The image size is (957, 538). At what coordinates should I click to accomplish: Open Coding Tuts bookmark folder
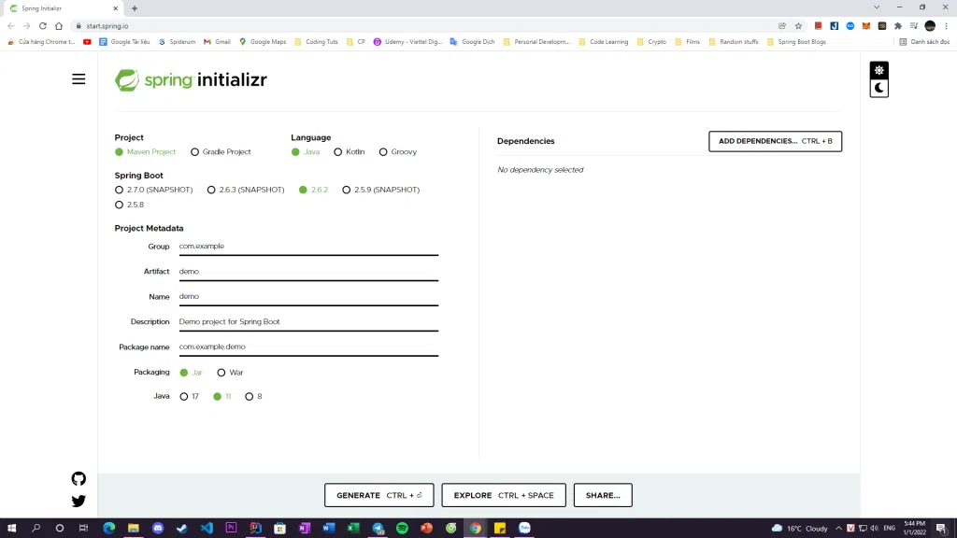click(x=316, y=42)
